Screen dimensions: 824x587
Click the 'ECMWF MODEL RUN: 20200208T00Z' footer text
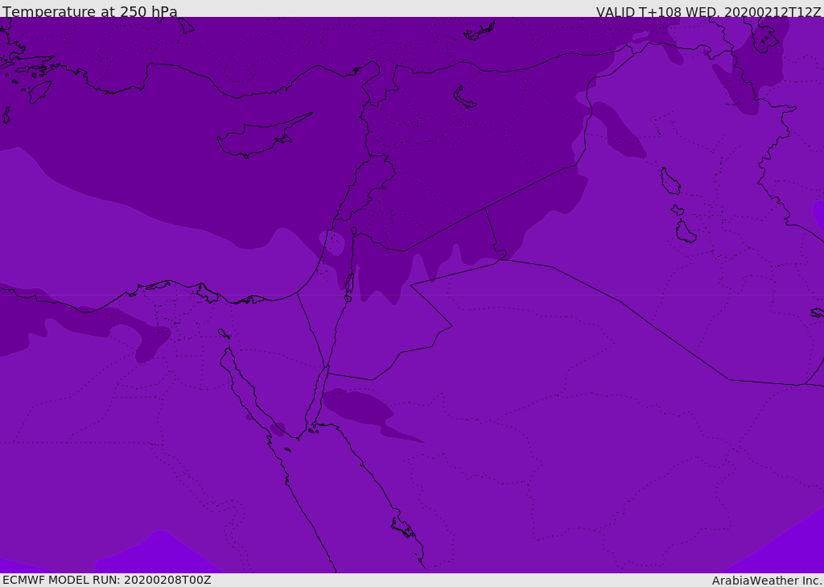[107, 580]
